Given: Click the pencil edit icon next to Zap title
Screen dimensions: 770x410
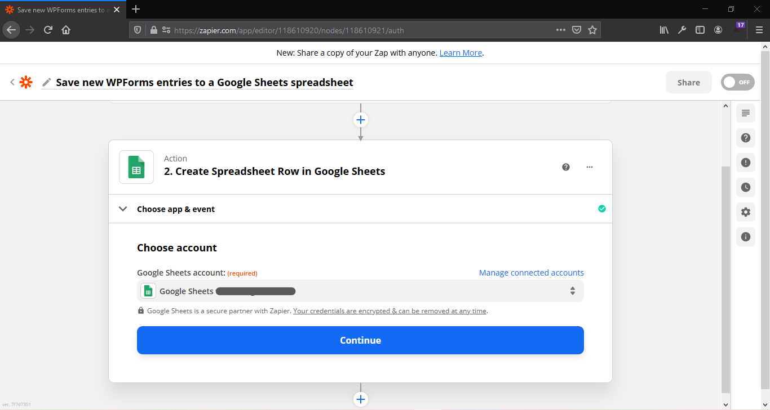Looking at the screenshot, I should (x=47, y=82).
